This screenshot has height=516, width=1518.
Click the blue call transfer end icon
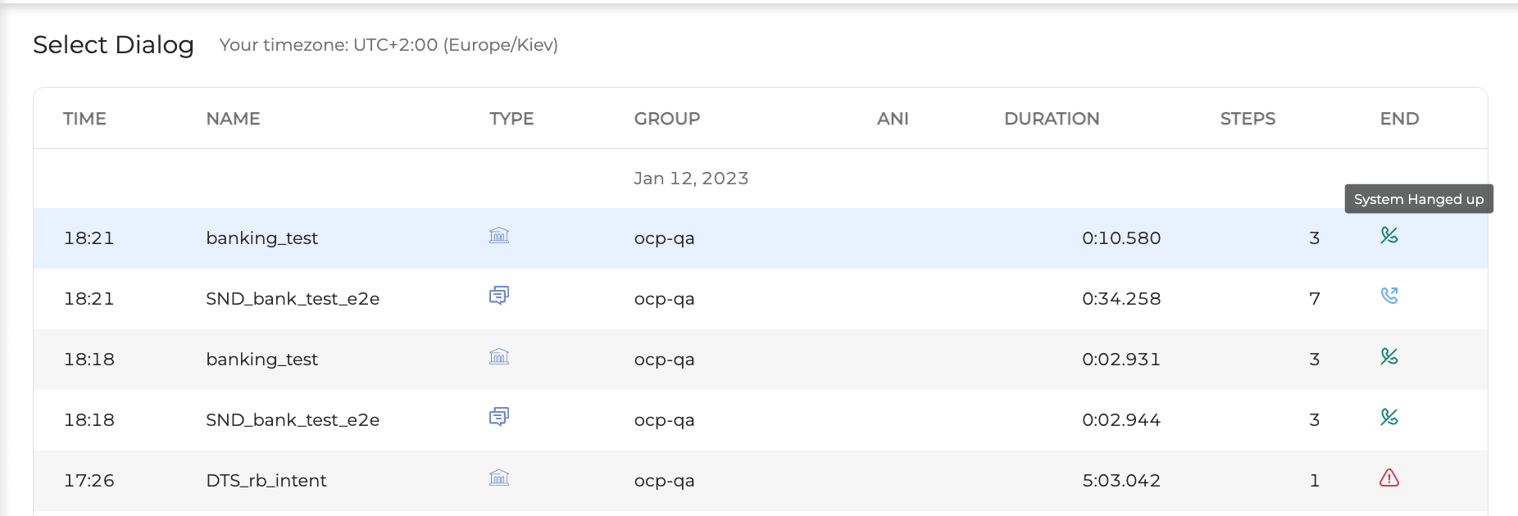[1388, 296]
